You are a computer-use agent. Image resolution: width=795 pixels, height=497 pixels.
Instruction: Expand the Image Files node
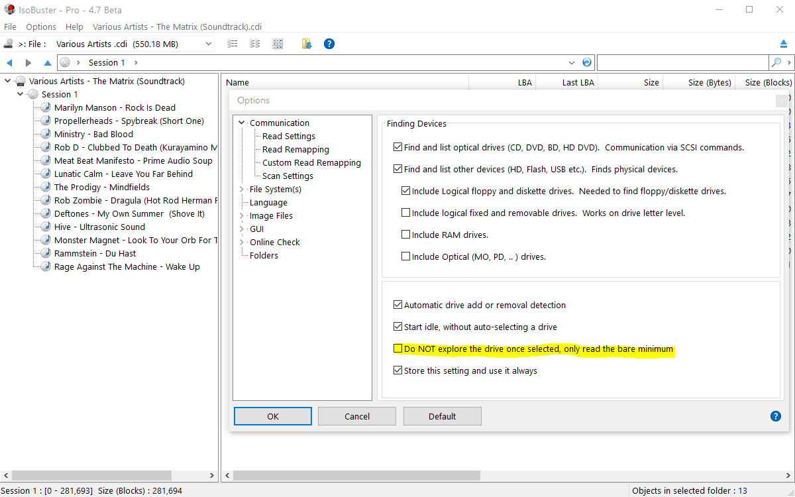tap(242, 215)
